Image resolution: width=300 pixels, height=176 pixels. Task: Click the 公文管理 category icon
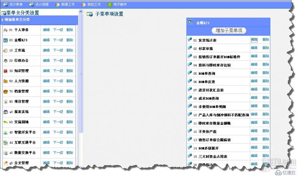tap(6, 163)
